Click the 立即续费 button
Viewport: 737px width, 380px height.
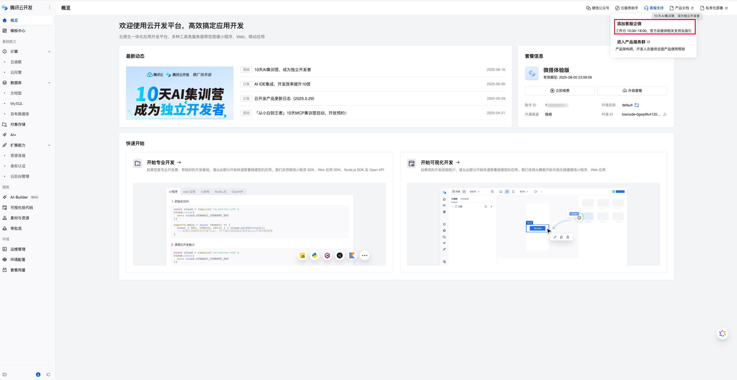pyautogui.click(x=560, y=91)
